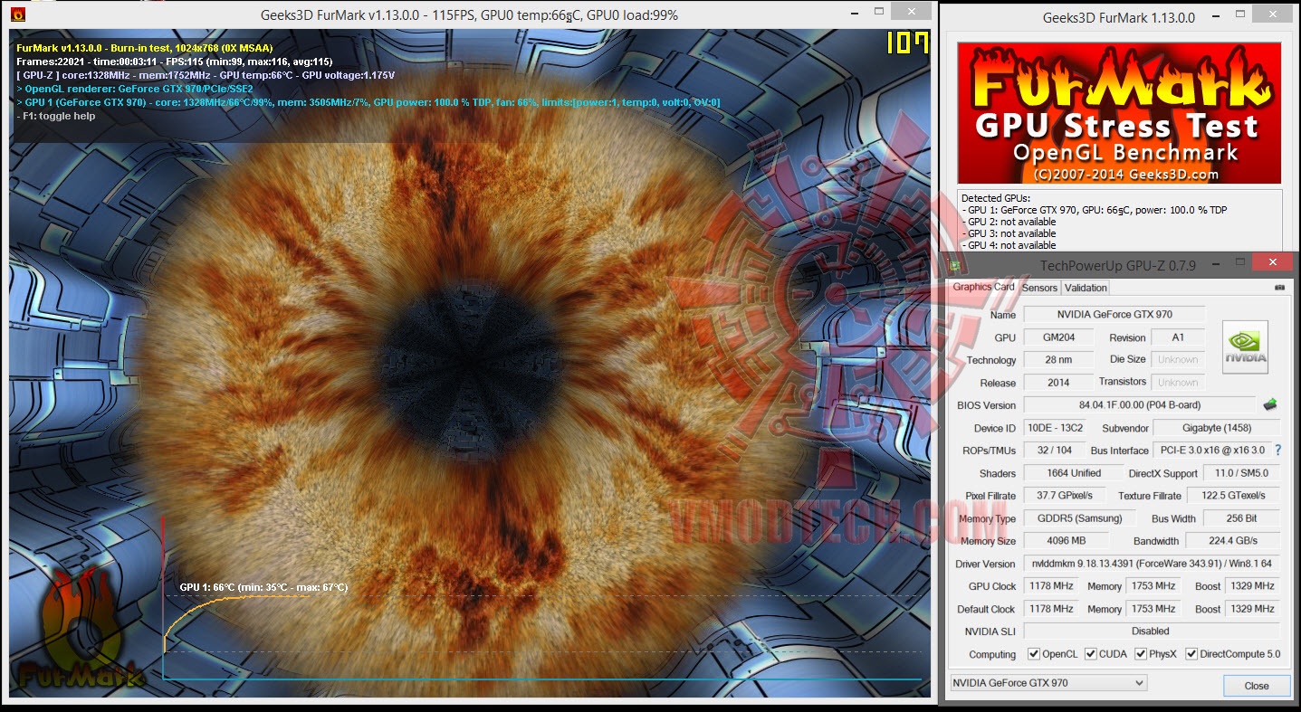The width and height of the screenshot is (1301, 712).
Task: Click the Shaders field 1664 Unified
Action: 1073,473
